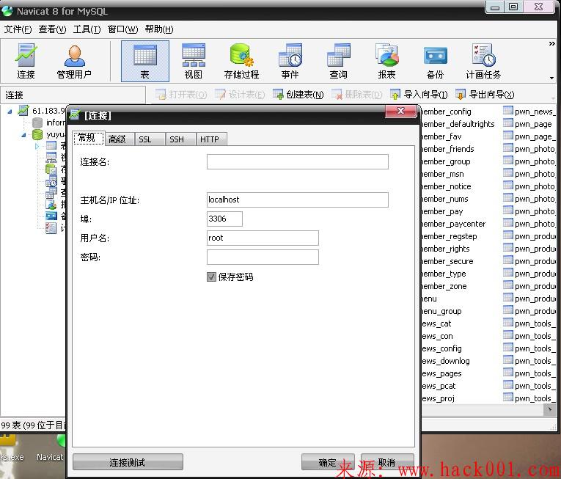Select news_proj table entry

coord(439,398)
